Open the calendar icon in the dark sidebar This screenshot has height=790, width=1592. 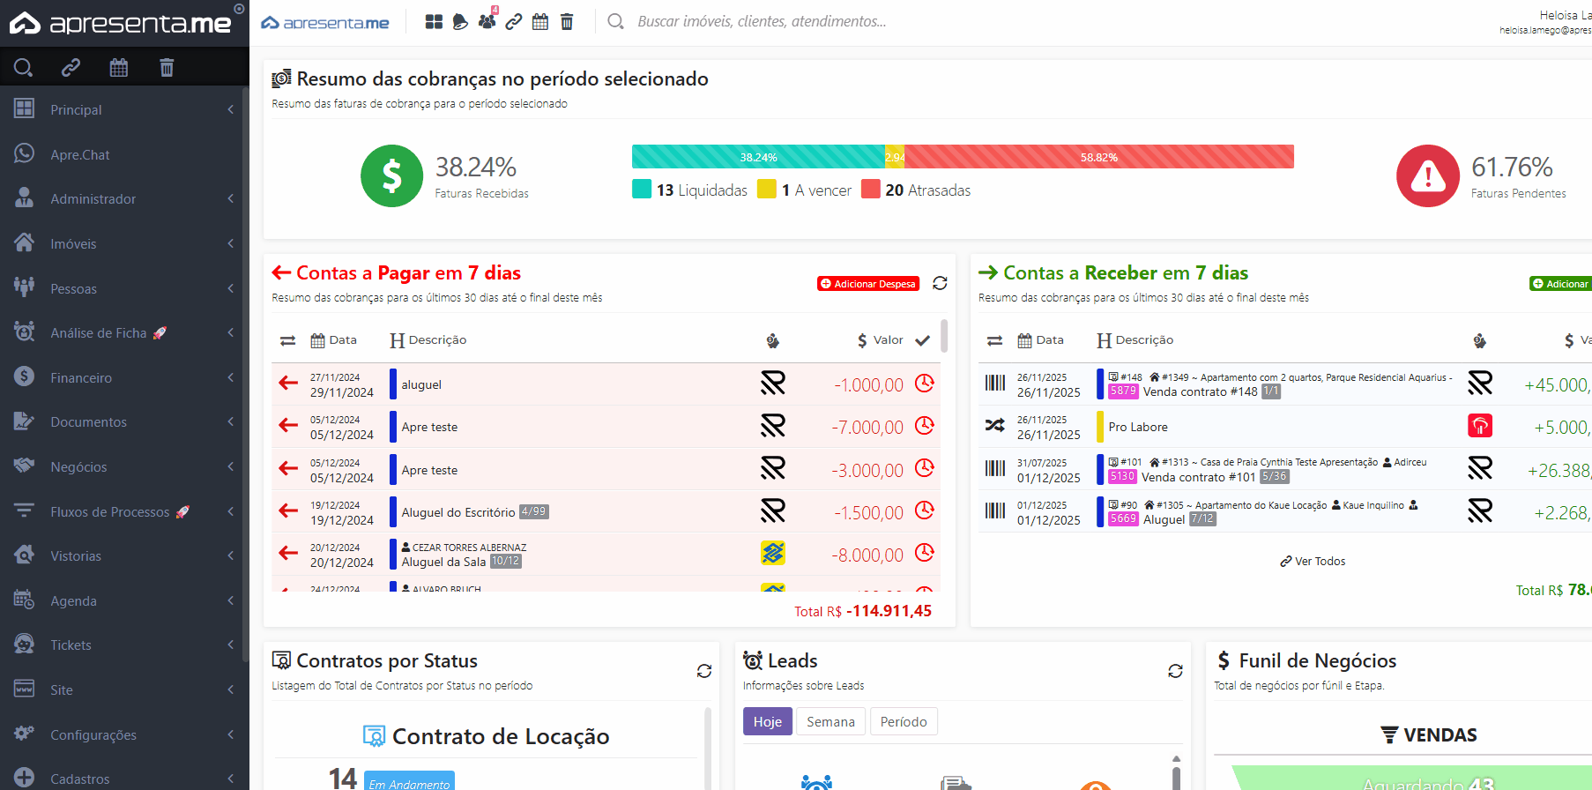[x=119, y=68]
